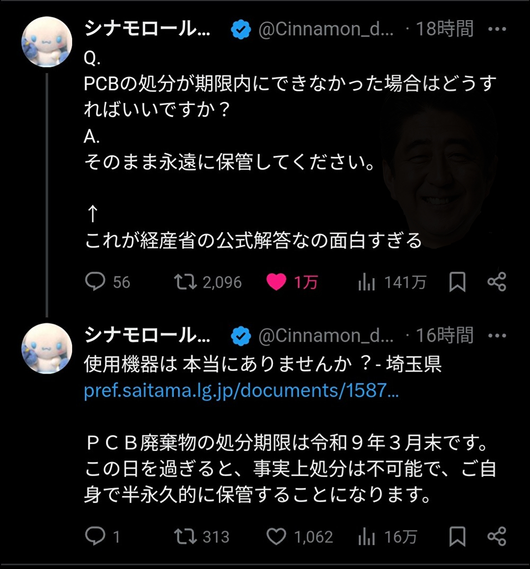The image size is (530, 569).
Task: Reply to the second tweet with 1 reply
Action: pos(95,537)
